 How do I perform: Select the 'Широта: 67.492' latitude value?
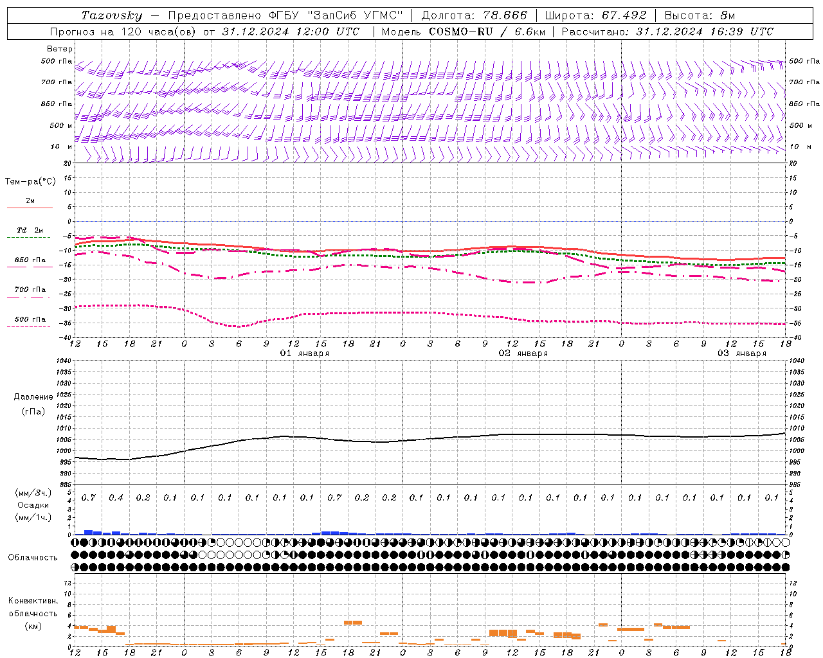pos(595,15)
